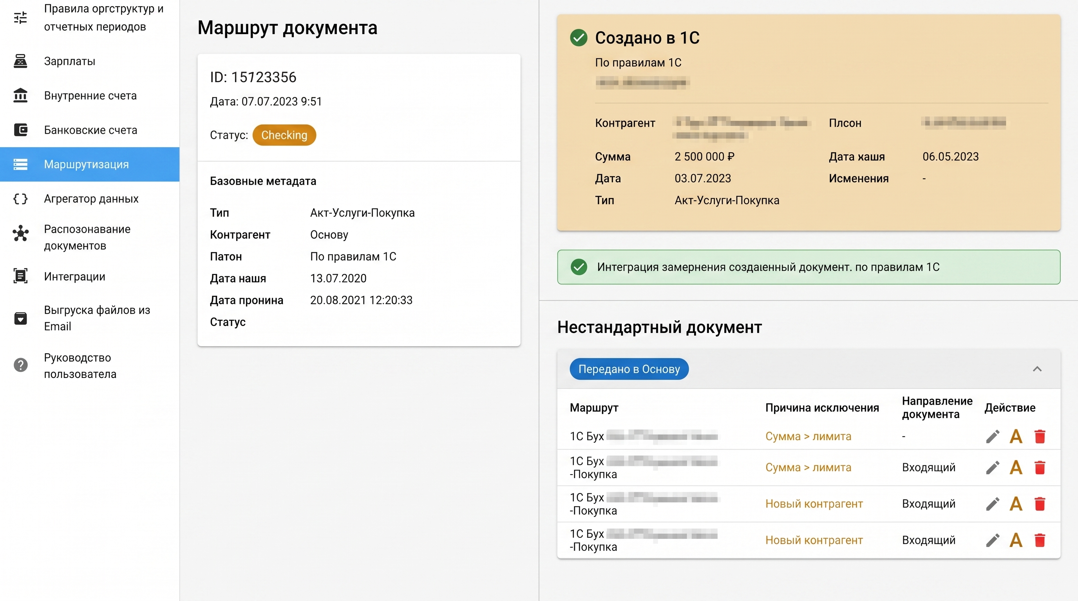Image resolution: width=1078 pixels, height=601 pixels.
Task: Go to Внутренние счета
Action: [90, 95]
